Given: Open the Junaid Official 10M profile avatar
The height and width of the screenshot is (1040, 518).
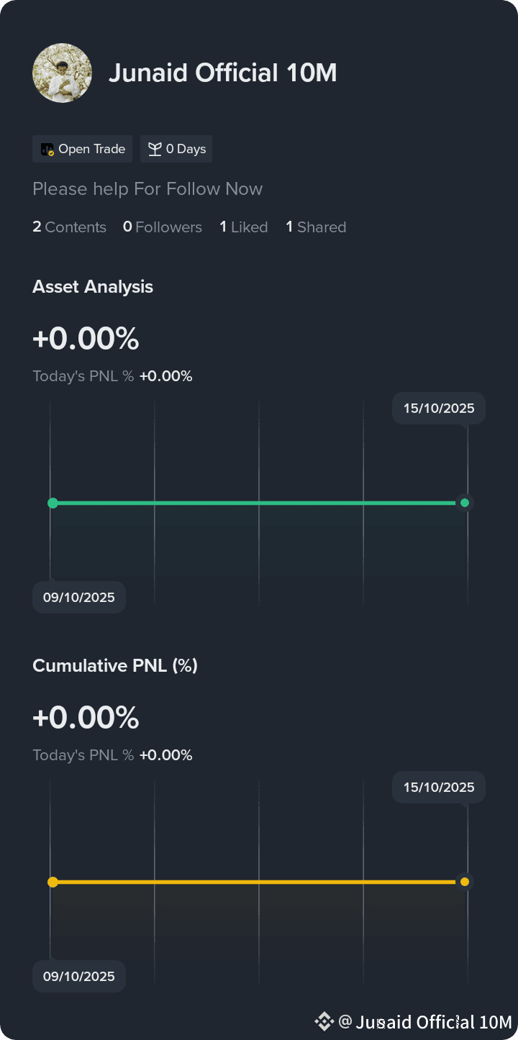Looking at the screenshot, I should pyautogui.click(x=62, y=73).
